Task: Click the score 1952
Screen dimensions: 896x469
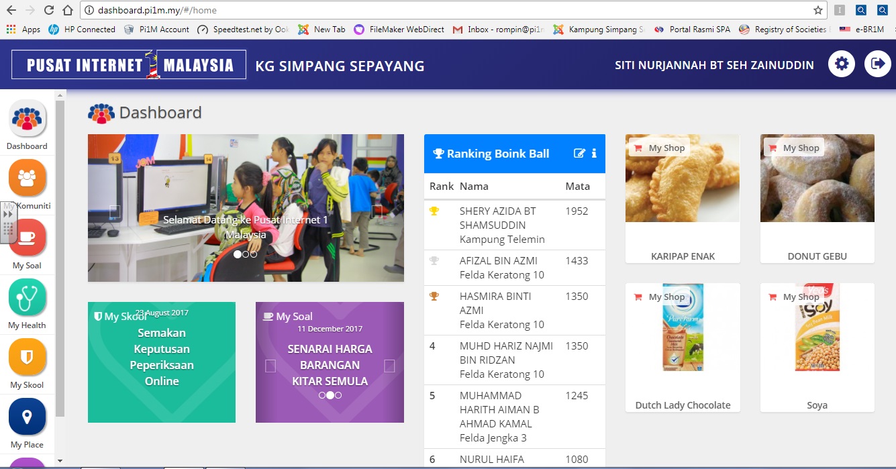Action: (577, 211)
